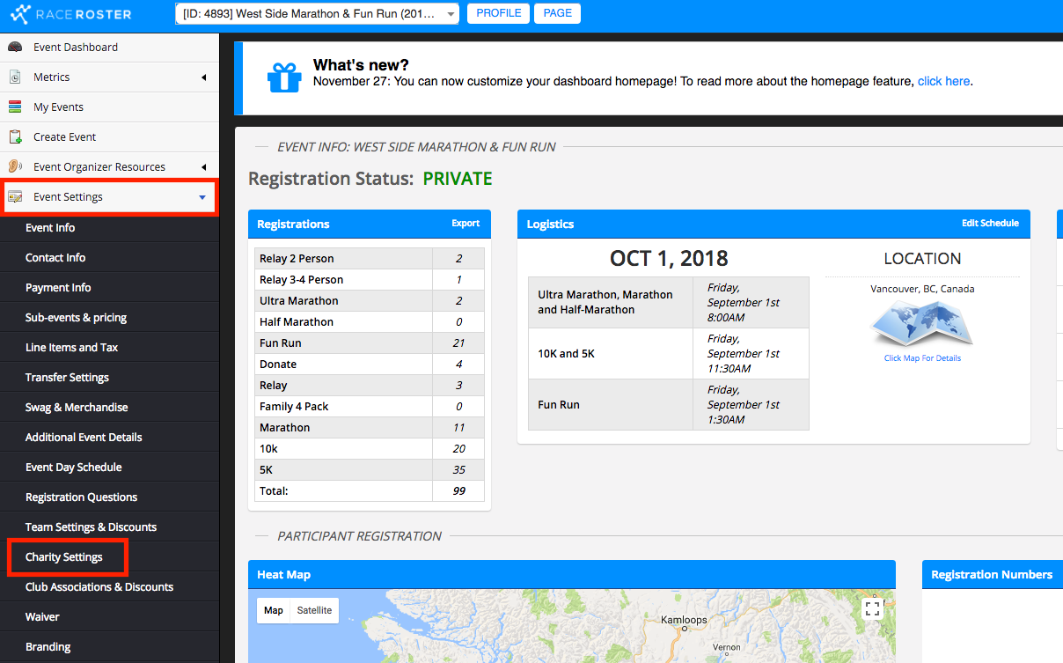Open Branding settings
Image resolution: width=1063 pixels, height=663 pixels.
(x=109, y=646)
